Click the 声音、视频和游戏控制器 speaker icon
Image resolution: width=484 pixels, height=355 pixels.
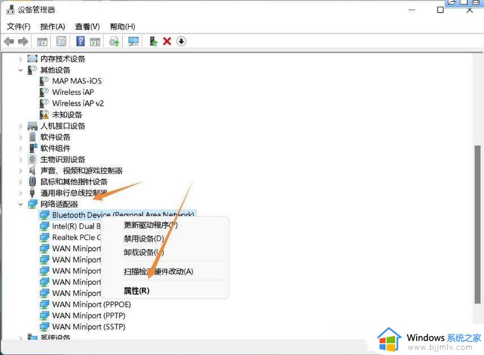point(32,170)
